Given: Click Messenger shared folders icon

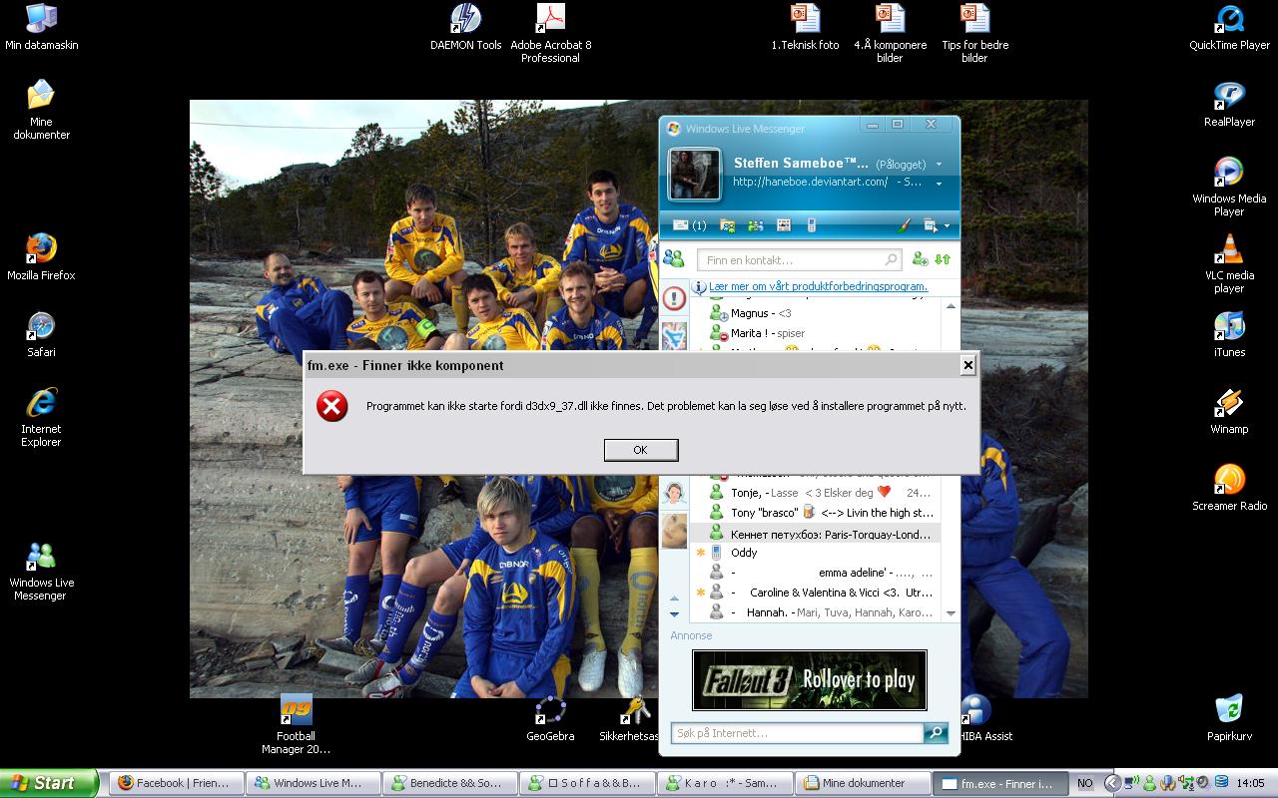Looking at the screenshot, I should pos(727,225).
